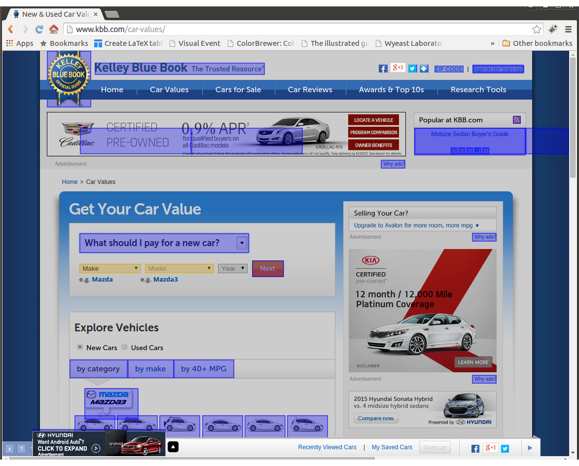The image size is (579, 466).
Task: Open the RSS feed icon in Popular panel
Action: (x=516, y=120)
